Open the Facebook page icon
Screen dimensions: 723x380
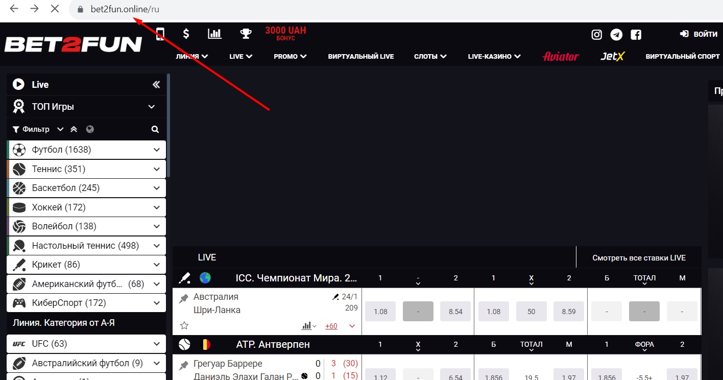point(636,35)
